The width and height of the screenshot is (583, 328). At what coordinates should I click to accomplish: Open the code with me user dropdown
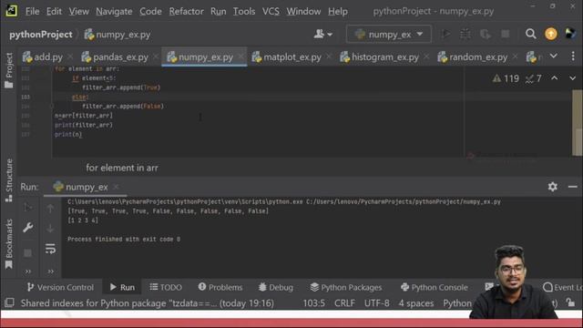322,35
